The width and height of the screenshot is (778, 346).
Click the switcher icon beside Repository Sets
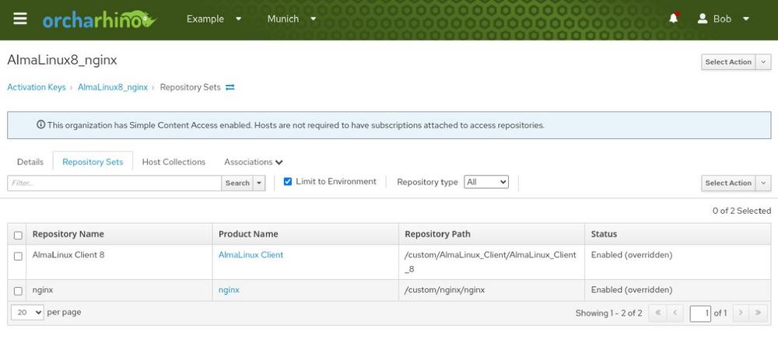click(x=230, y=88)
